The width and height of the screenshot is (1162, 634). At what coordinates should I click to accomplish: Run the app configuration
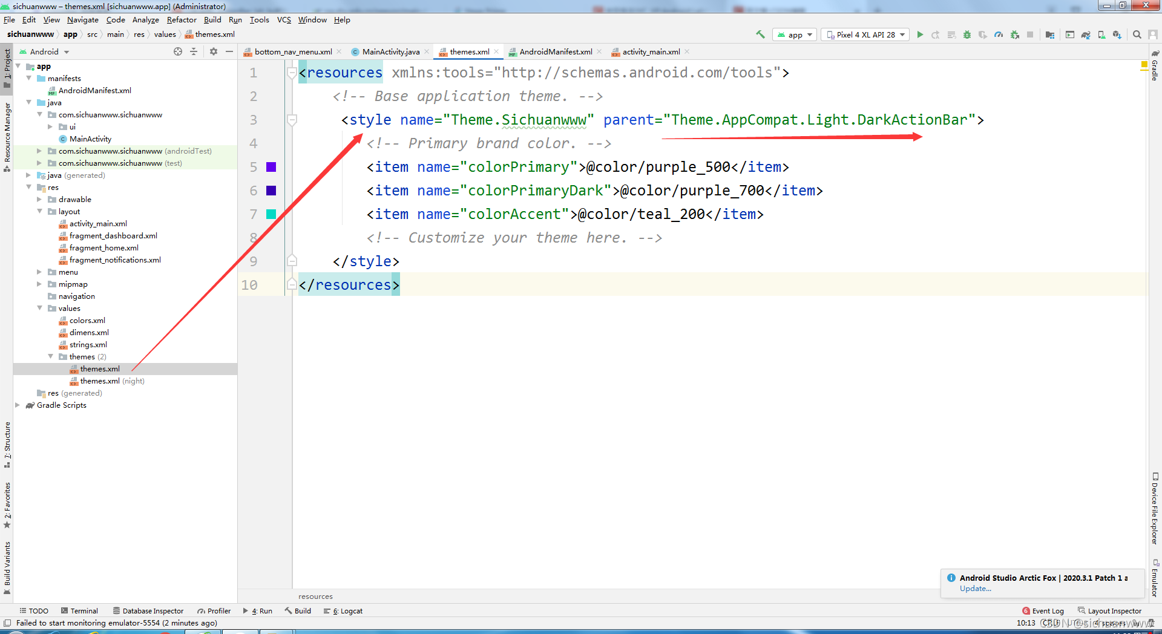point(921,35)
